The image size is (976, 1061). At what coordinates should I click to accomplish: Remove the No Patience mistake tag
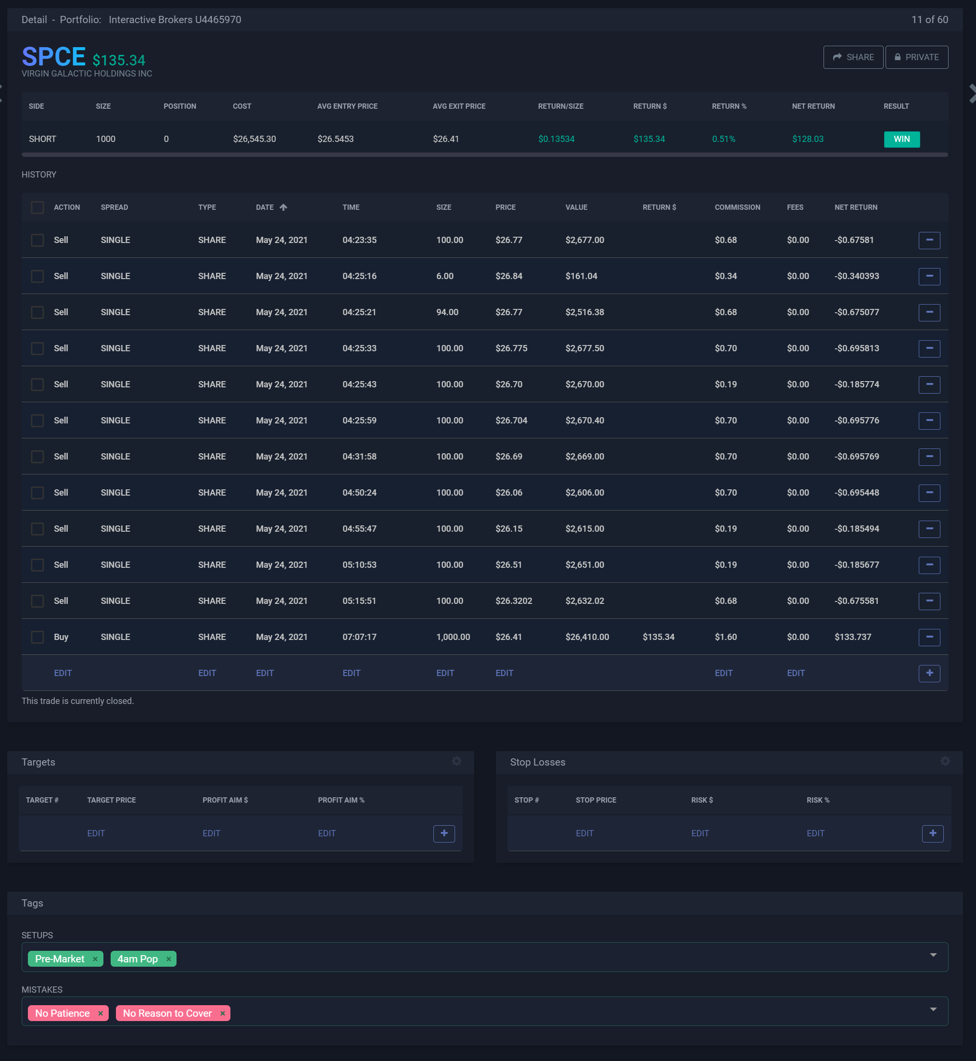[101, 1013]
